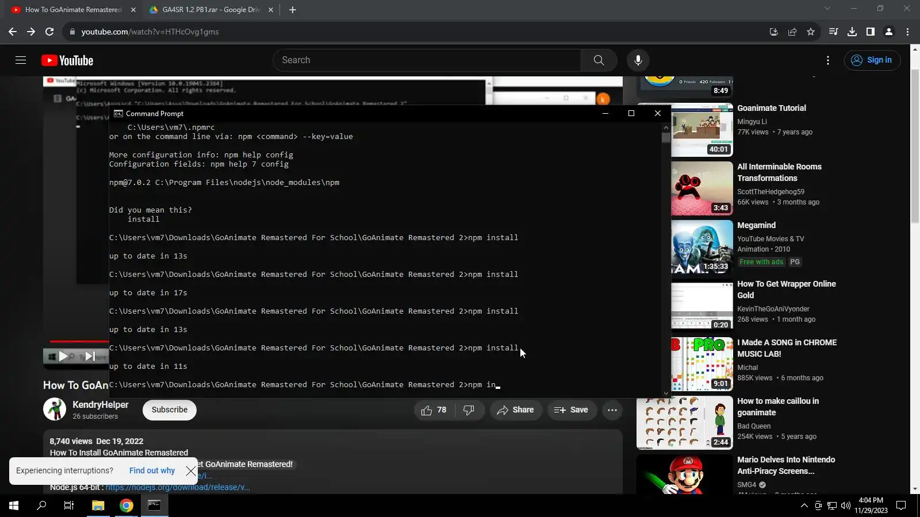Open the YouTube guide hamburger menu
Image resolution: width=920 pixels, height=517 pixels.
[21, 60]
